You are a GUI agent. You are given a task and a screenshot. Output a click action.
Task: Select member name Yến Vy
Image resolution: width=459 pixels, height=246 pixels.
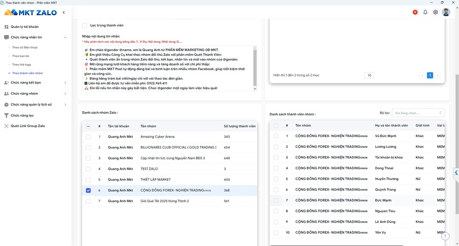pos(380,233)
